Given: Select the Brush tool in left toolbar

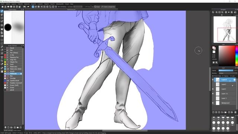Looking at the screenshot, I should [2, 11].
